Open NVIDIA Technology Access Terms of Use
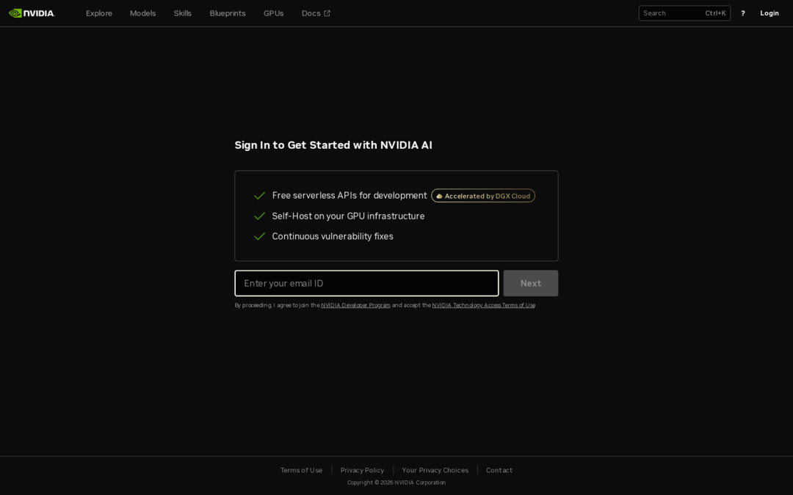 483,305
